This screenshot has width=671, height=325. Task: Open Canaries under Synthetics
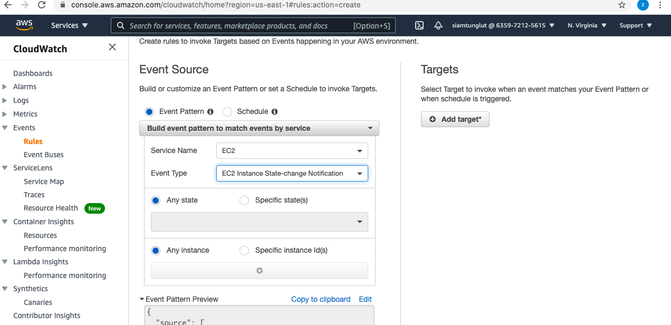pyautogui.click(x=38, y=302)
